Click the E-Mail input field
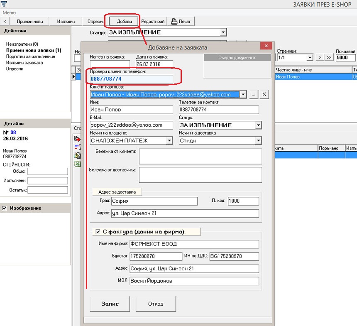The height and width of the screenshot is (326, 357). [131, 125]
